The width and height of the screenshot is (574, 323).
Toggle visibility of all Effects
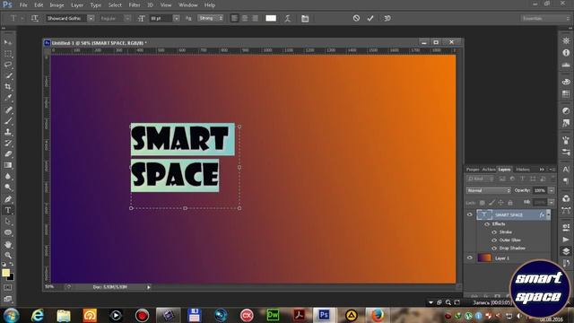[x=487, y=224]
